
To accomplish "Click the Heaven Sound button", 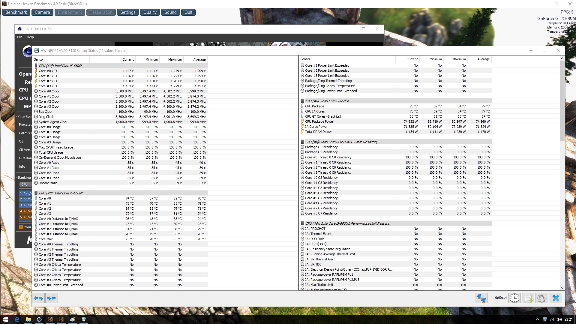I will pos(170,12).
